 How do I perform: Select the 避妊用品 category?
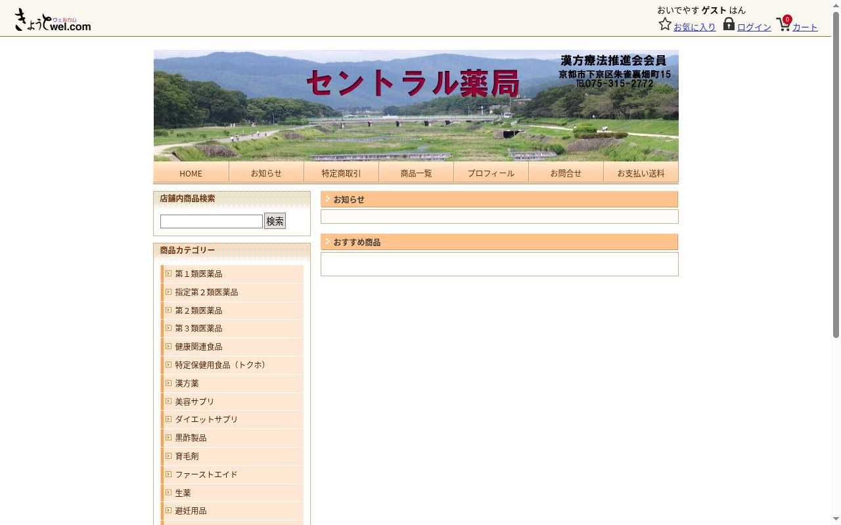[x=232, y=511]
